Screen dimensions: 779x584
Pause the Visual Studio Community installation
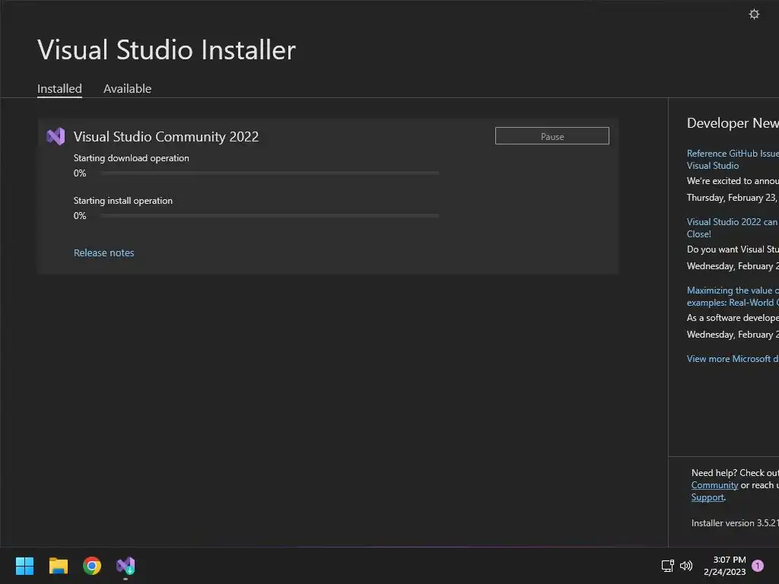552,136
